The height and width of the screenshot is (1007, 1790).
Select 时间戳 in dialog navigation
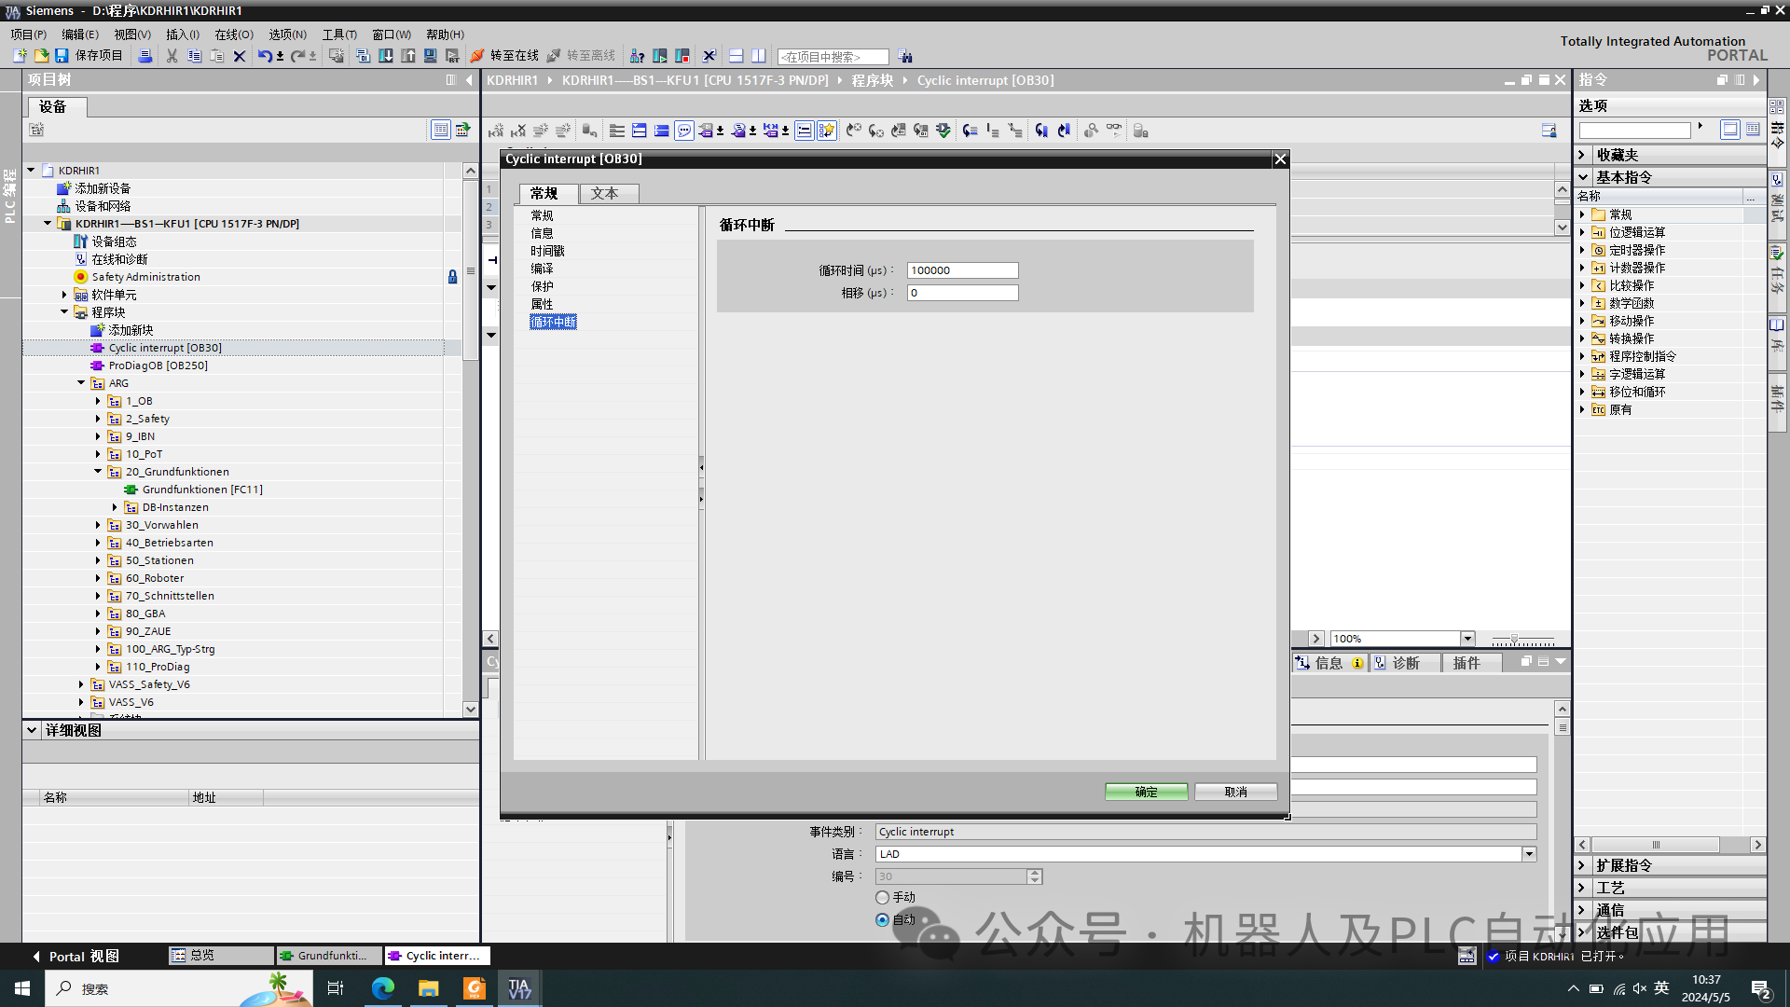click(547, 251)
